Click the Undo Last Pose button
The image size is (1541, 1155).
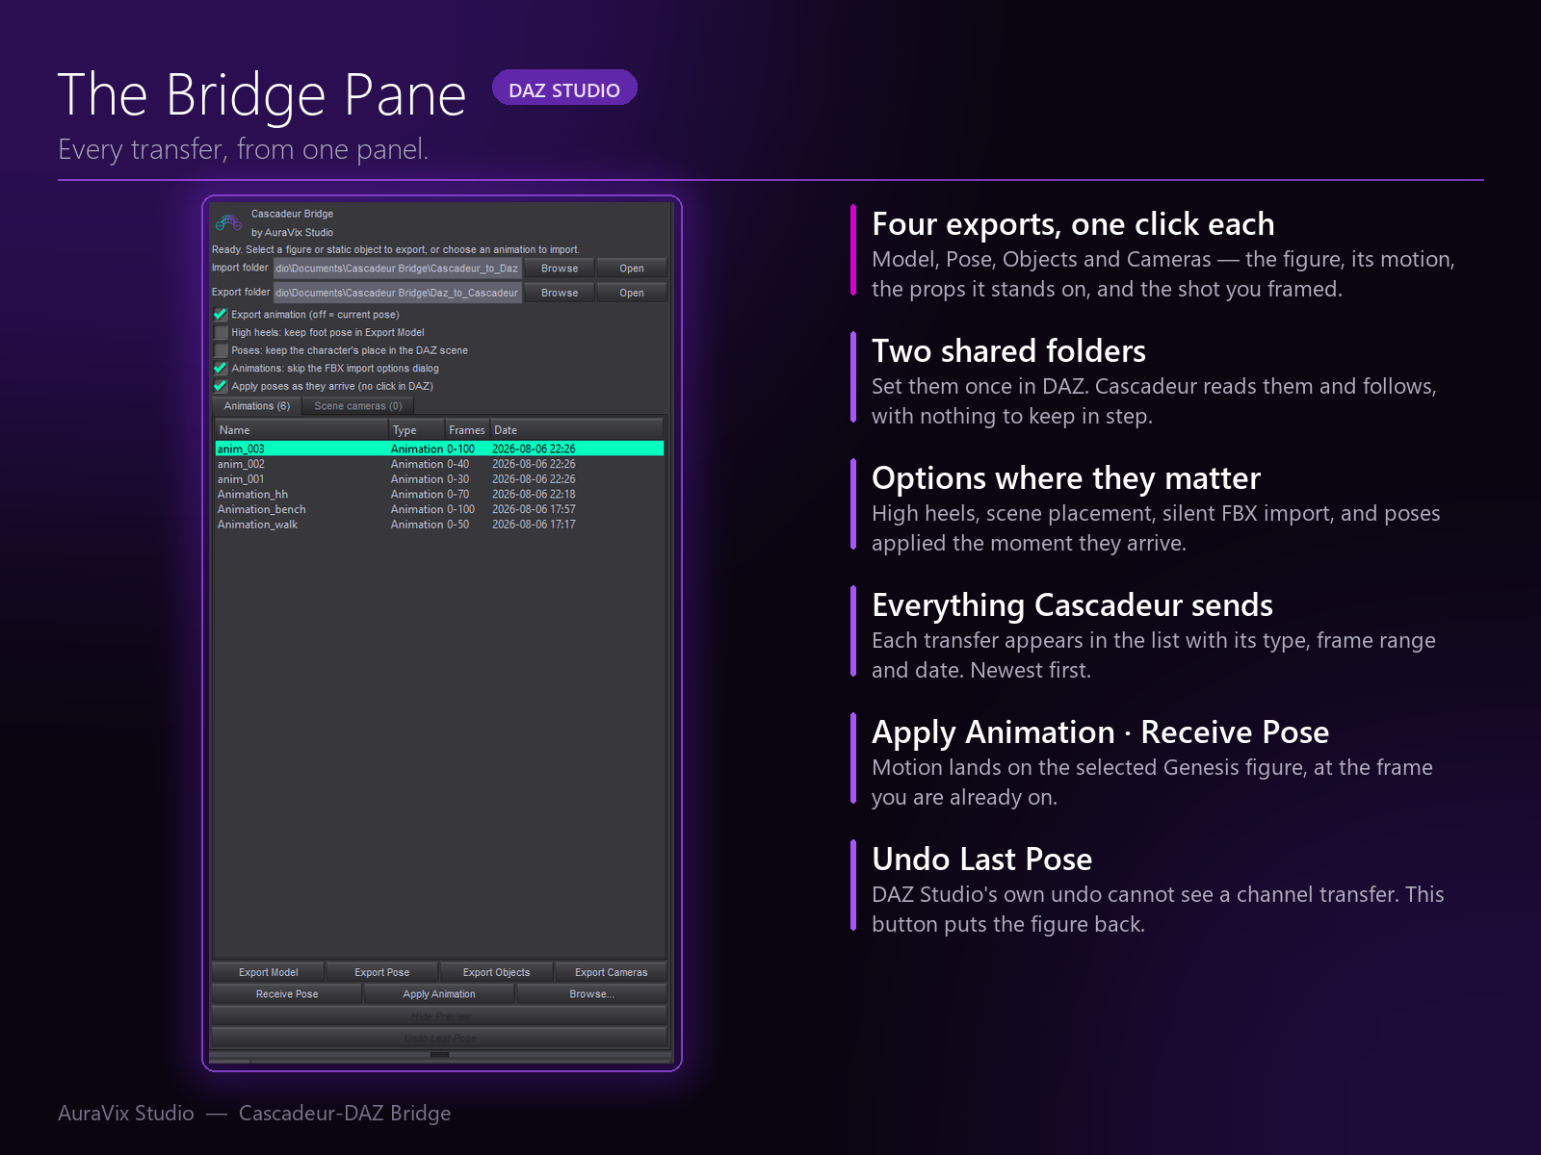pos(439,1039)
